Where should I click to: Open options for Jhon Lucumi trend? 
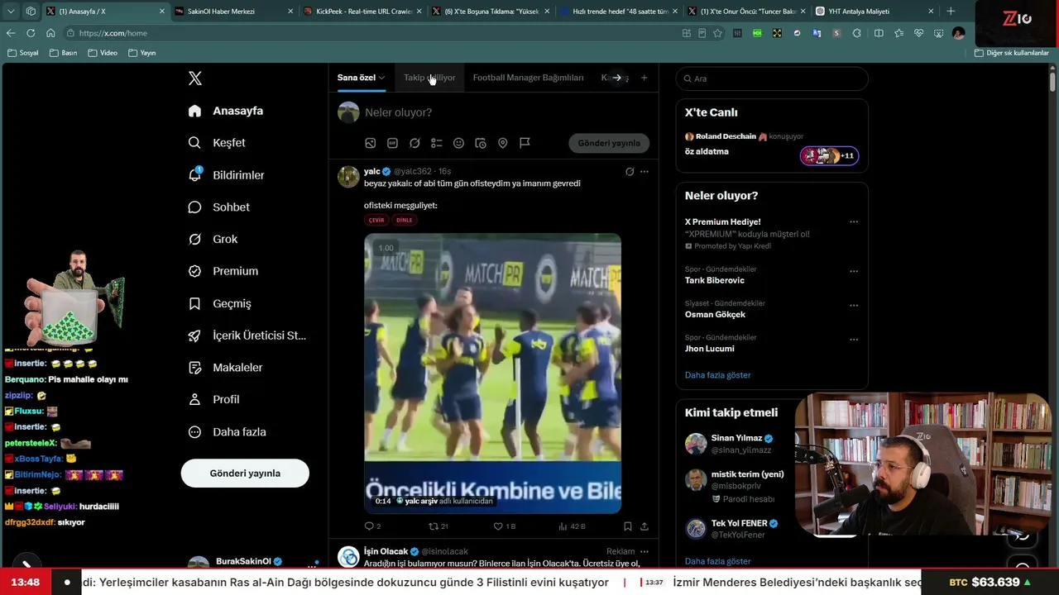(x=854, y=340)
